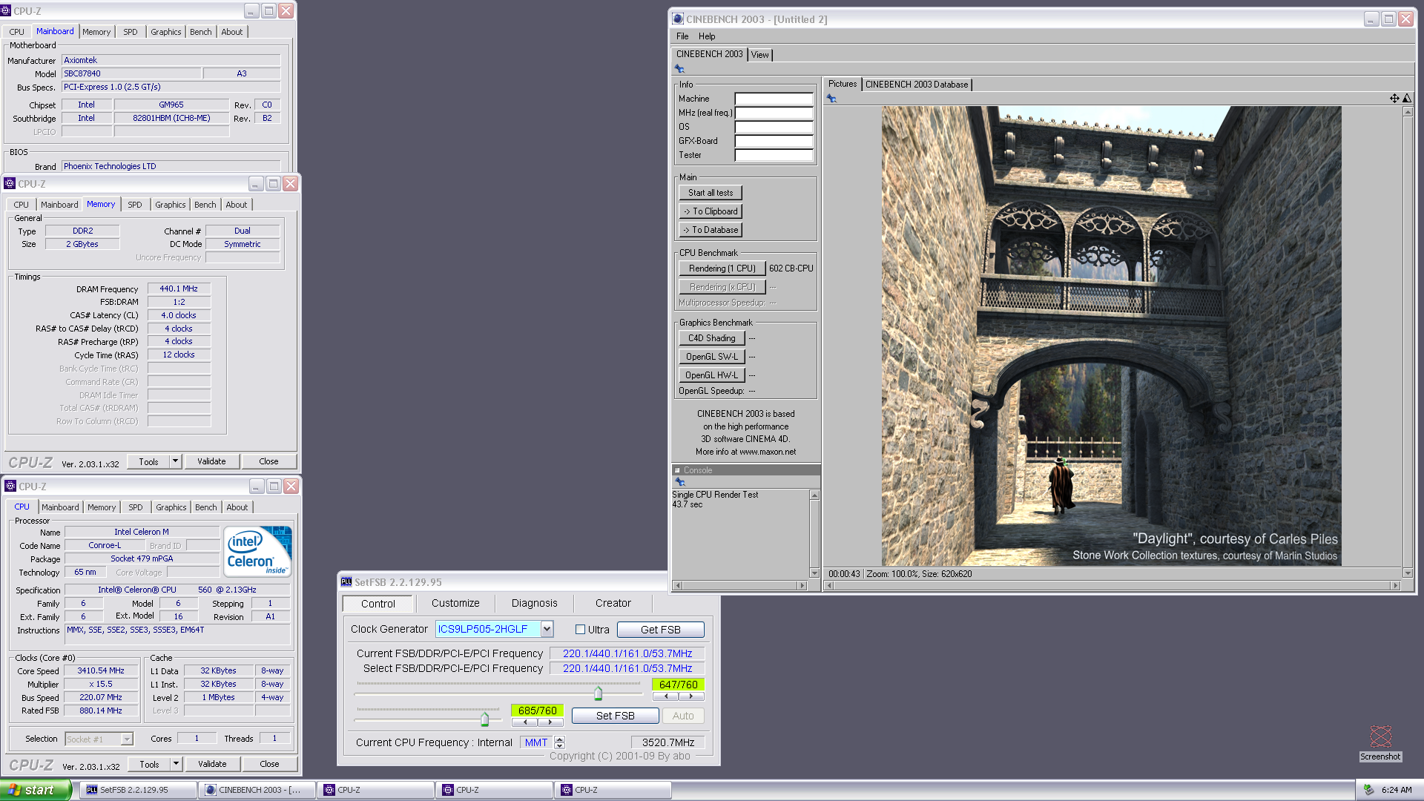The image size is (1424, 801).
Task: Click Start all tests in CINEBENCH
Action: 711,193
